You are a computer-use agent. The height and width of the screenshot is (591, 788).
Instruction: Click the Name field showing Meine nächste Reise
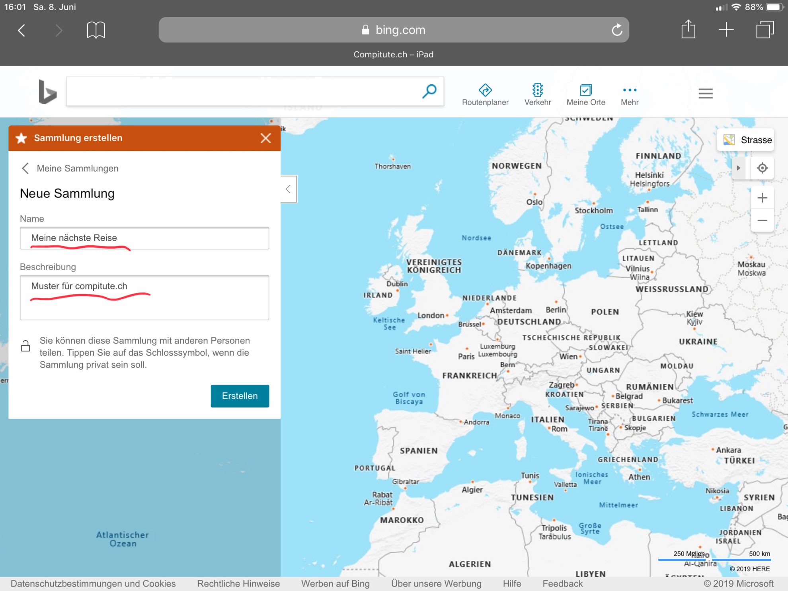tap(144, 238)
